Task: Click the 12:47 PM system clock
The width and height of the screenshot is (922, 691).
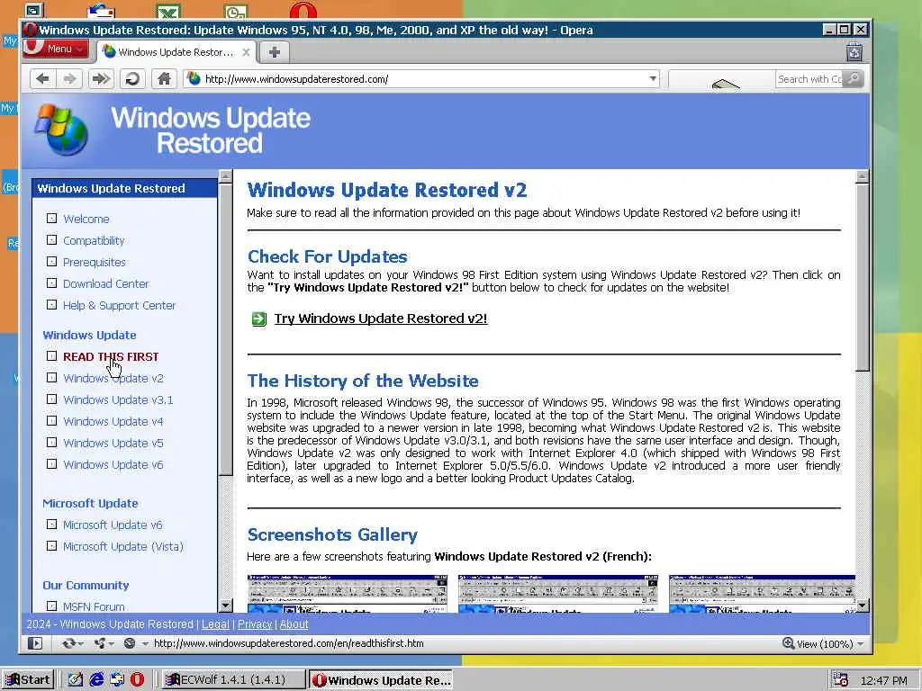Action: point(884,680)
